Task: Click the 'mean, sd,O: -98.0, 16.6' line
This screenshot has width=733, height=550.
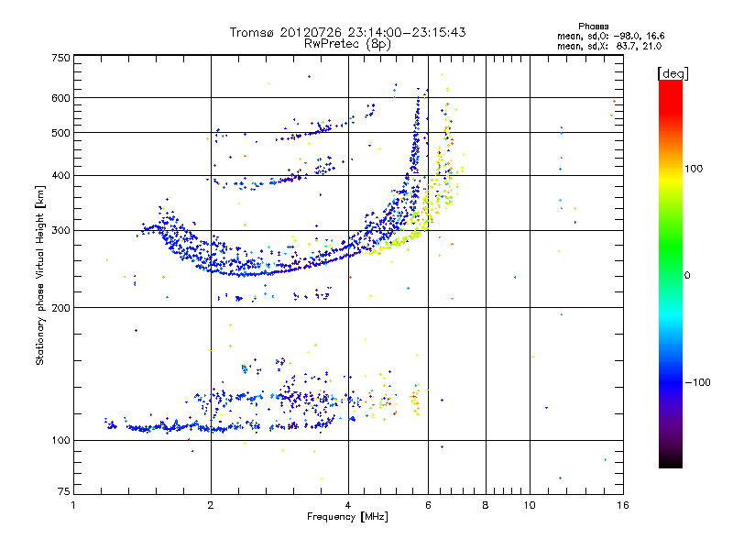Action: point(610,36)
